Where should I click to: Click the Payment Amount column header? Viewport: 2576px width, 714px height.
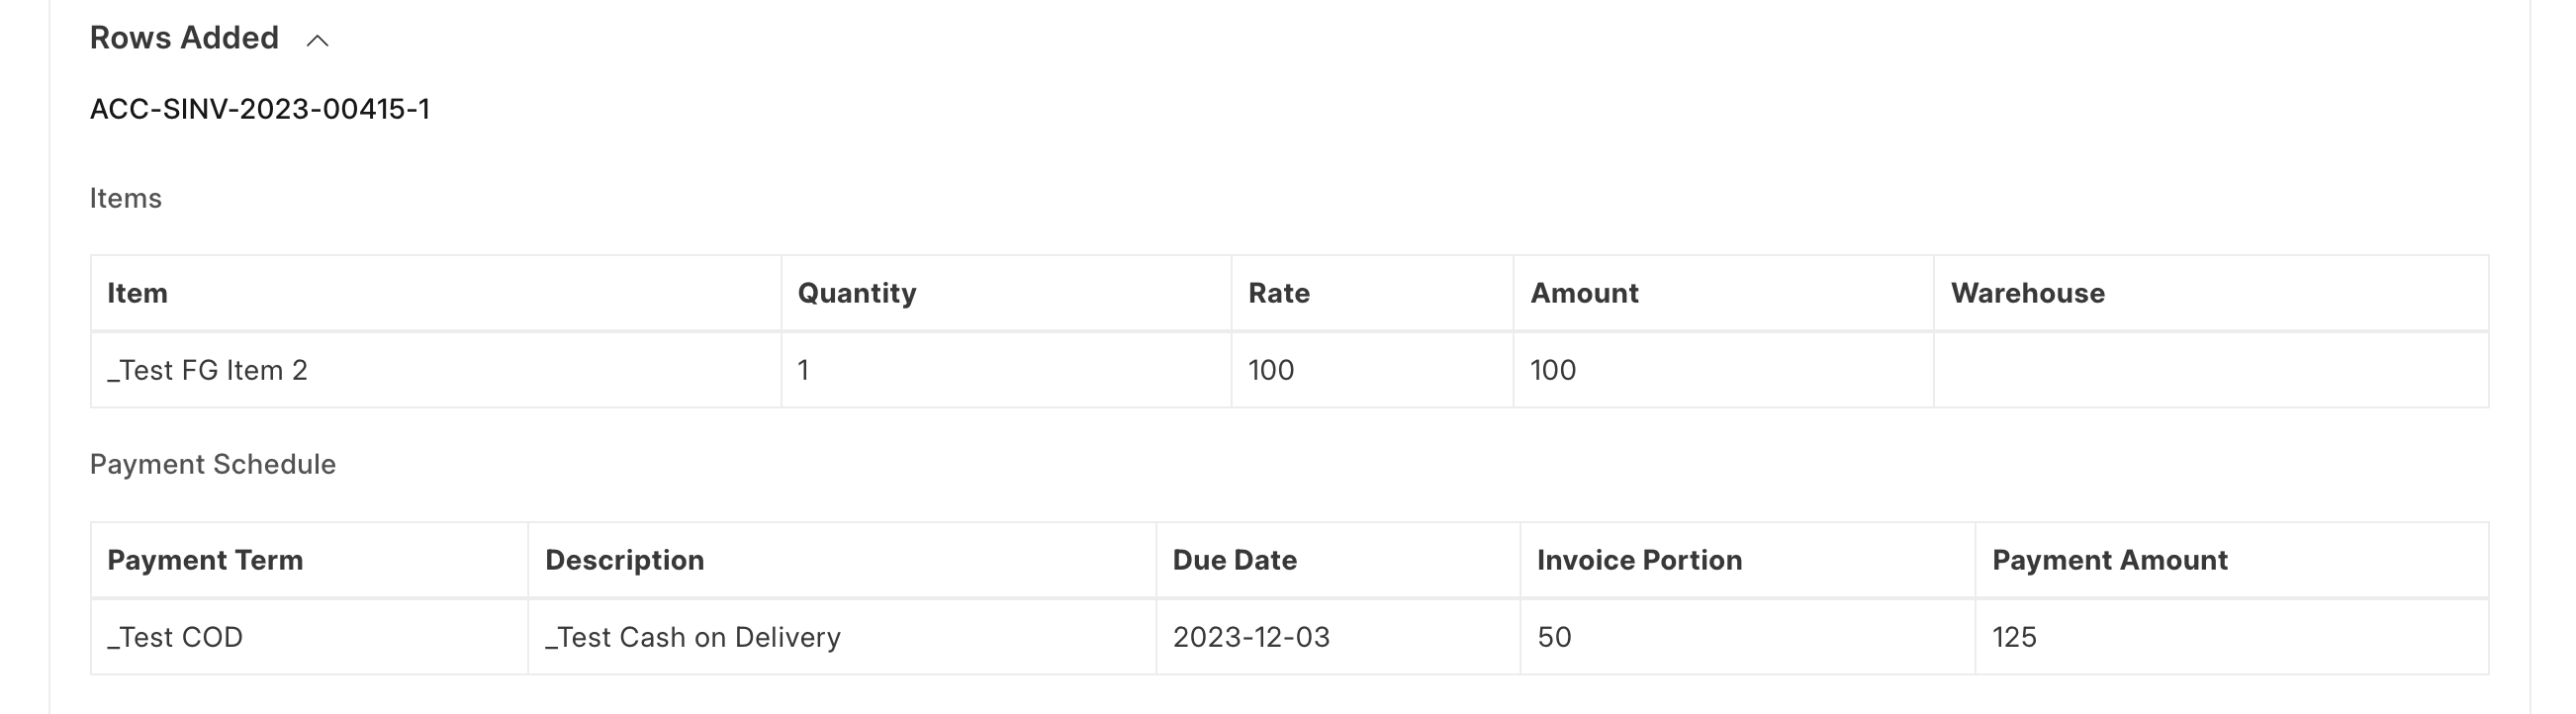(x=2109, y=560)
